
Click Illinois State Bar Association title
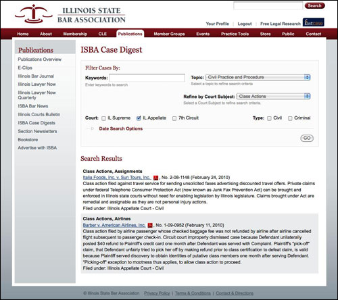pos(91,16)
